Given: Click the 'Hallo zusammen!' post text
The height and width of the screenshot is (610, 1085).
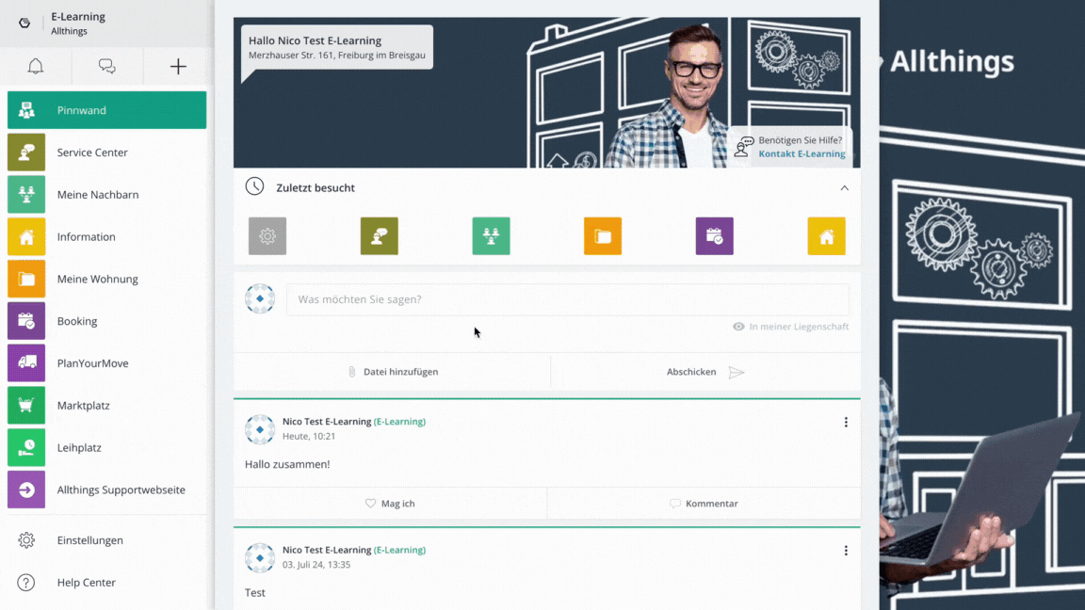Looking at the screenshot, I should coord(287,464).
